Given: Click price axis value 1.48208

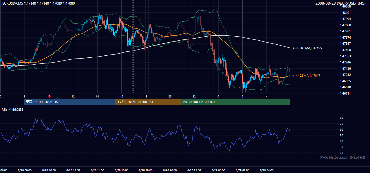Looking at the screenshot, I should 346,6.
